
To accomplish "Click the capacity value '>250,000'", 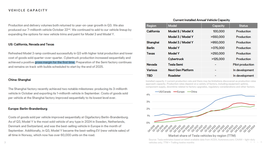I will tap(218, 54).
